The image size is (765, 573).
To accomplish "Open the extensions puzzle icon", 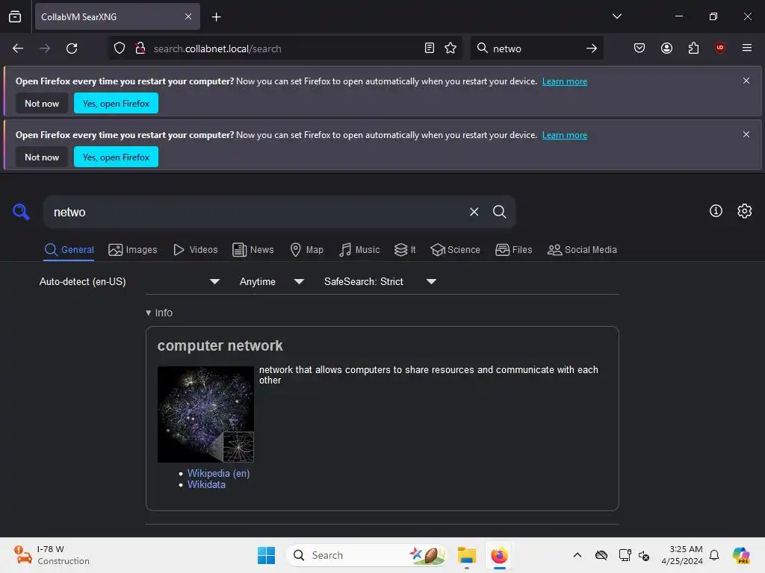I will click(693, 48).
